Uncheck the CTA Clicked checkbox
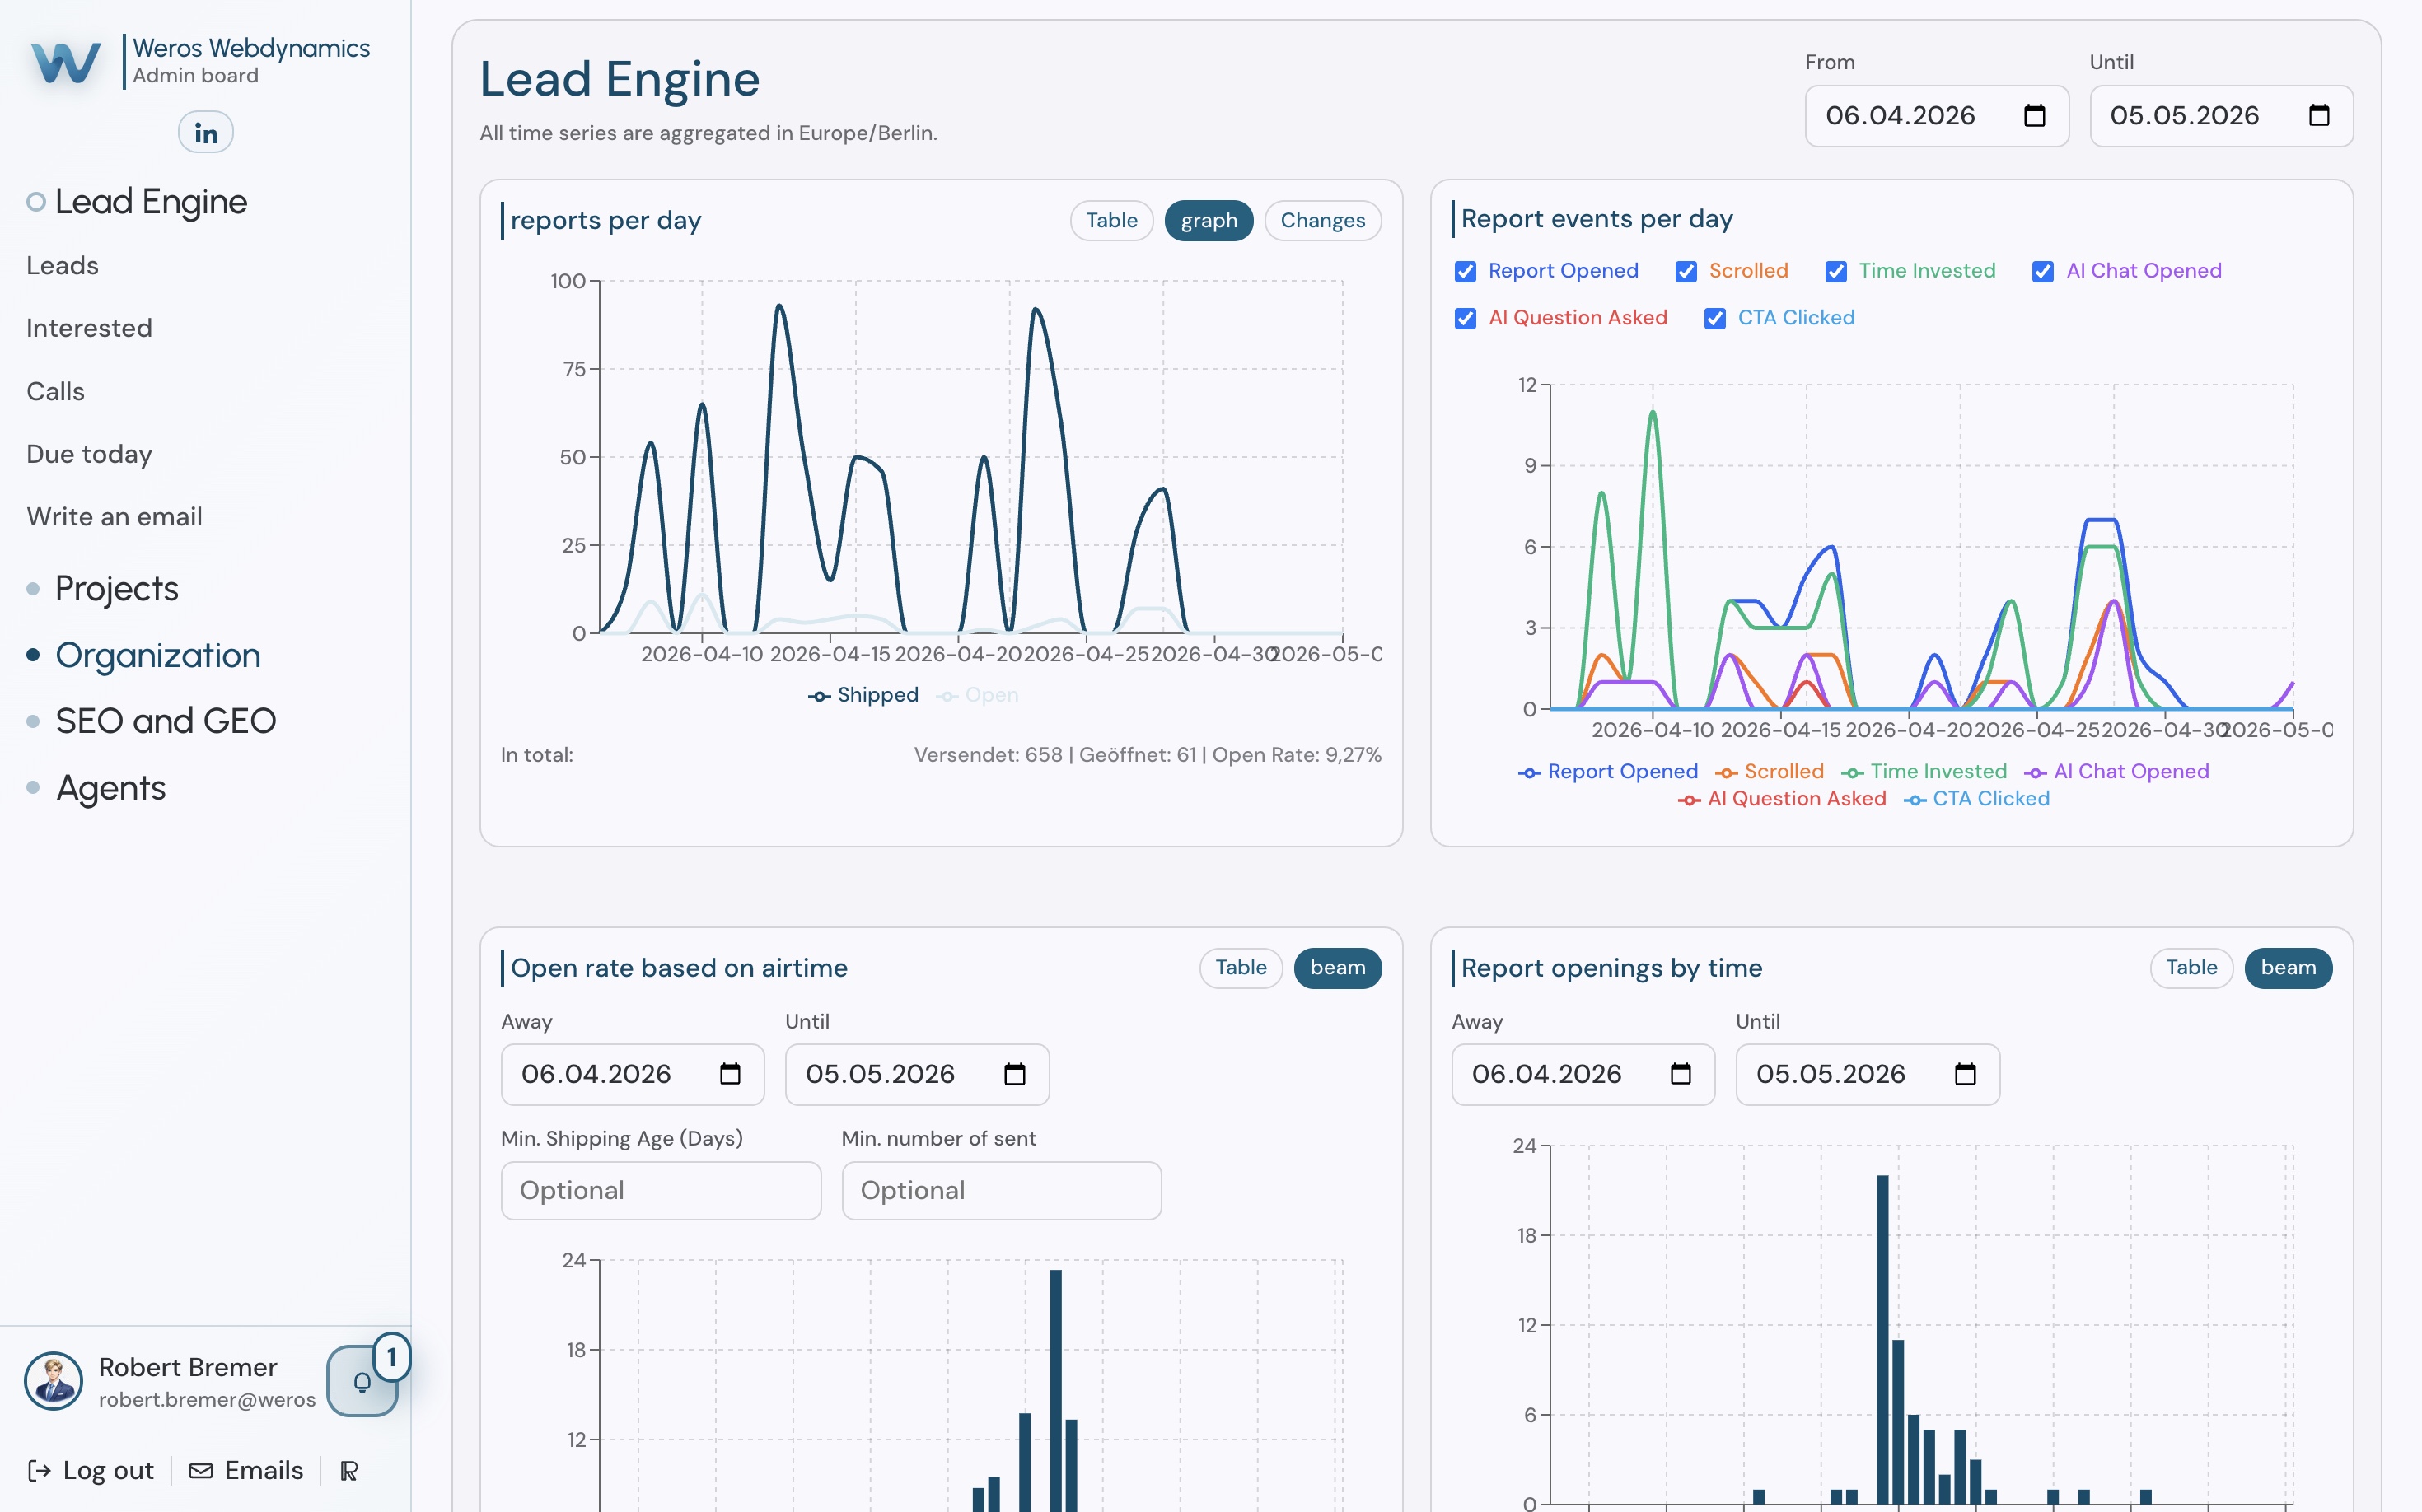Image resolution: width=2422 pixels, height=1512 pixels. tap(1714, 319)
